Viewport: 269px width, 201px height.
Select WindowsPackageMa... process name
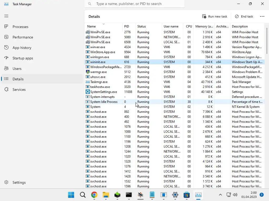pyautogui.click(x=106, y=67)
